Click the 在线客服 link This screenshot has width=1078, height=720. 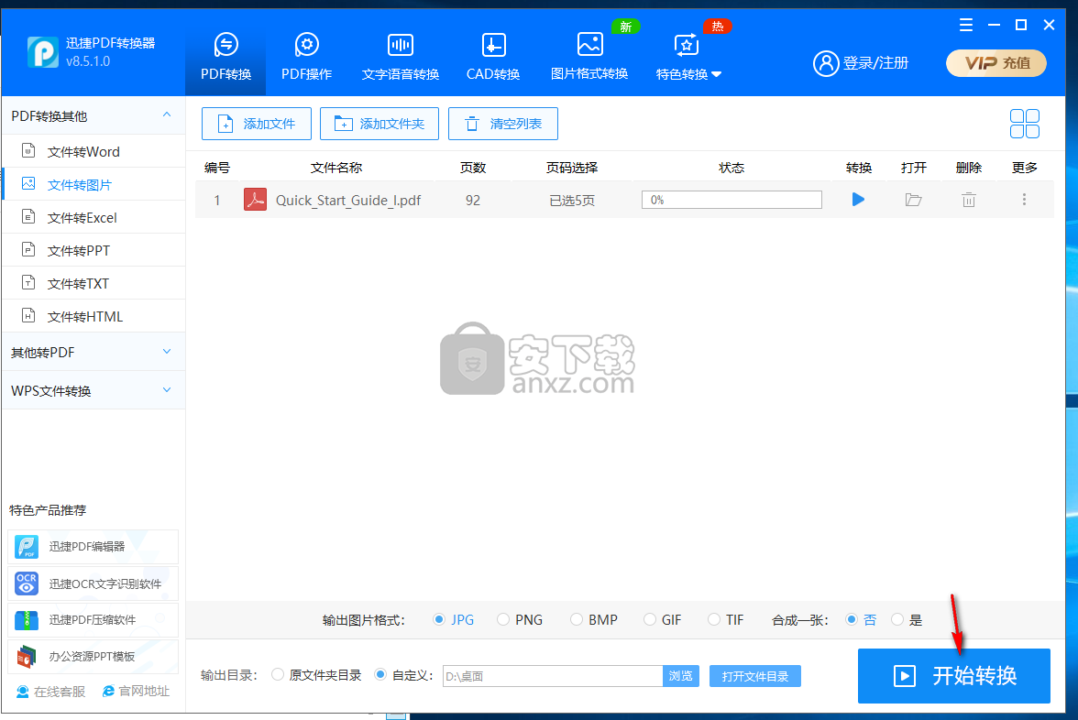51,691
